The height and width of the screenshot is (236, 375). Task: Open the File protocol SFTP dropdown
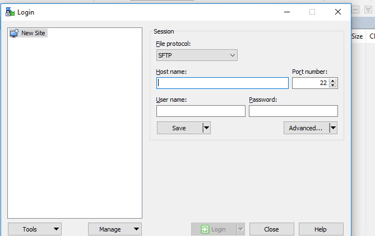pos(197,55)
